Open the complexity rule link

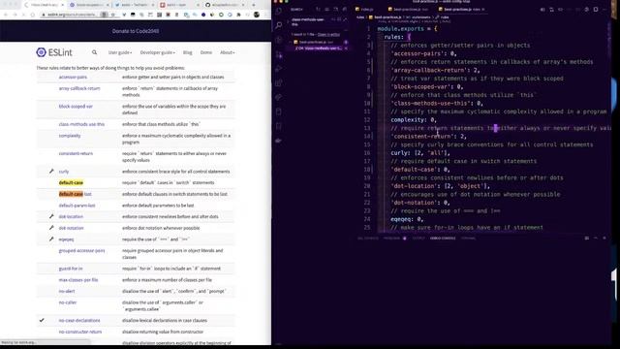(70, 136)
